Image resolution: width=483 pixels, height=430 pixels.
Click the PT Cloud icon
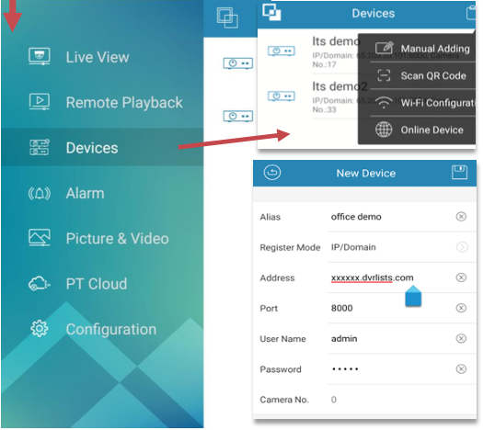40,284
